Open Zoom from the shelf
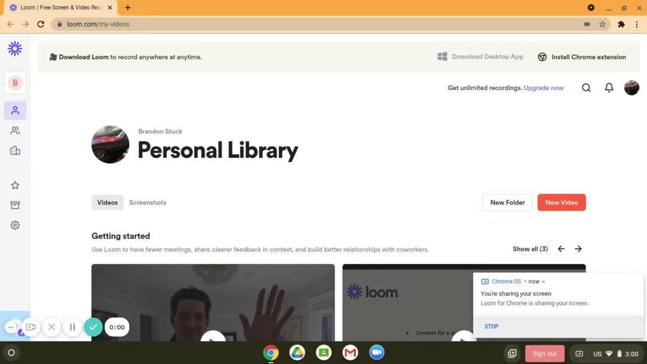 click(377, 353)
